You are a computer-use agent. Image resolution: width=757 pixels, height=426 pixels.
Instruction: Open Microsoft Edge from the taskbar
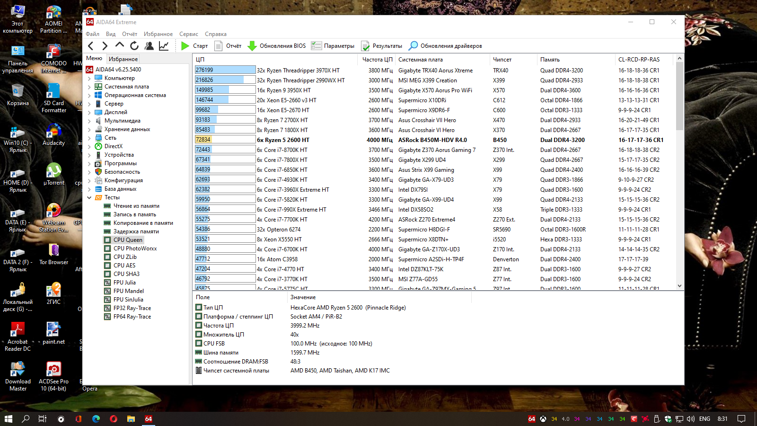point(96,419)
